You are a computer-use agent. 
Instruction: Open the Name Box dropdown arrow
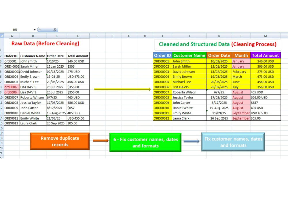click(34, 30)
